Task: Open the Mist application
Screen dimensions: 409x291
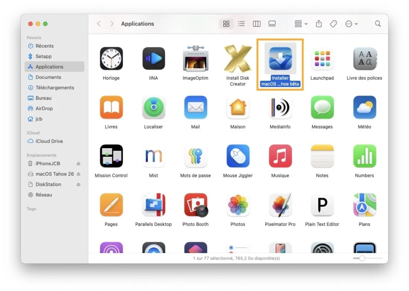Action: point(153,156)
